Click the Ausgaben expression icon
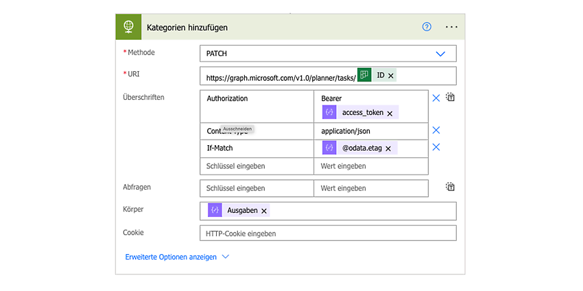The width and height of the screenshot is (583, 291). (x=215, y=210)
